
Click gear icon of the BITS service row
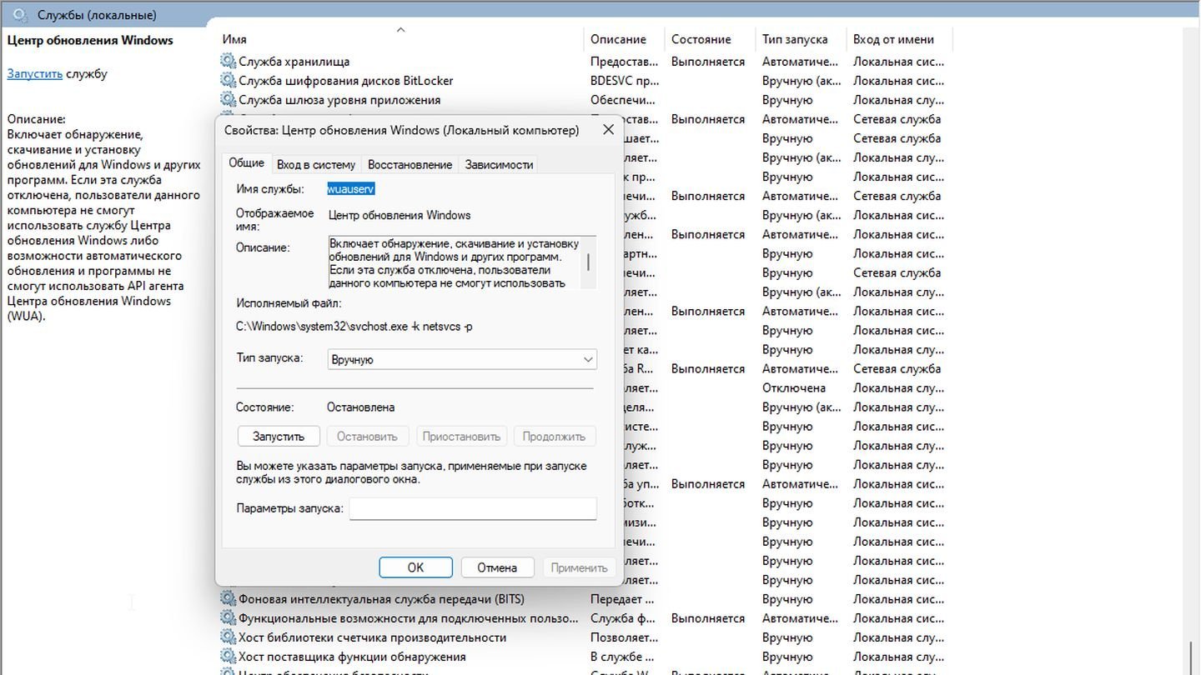point(228,598)
